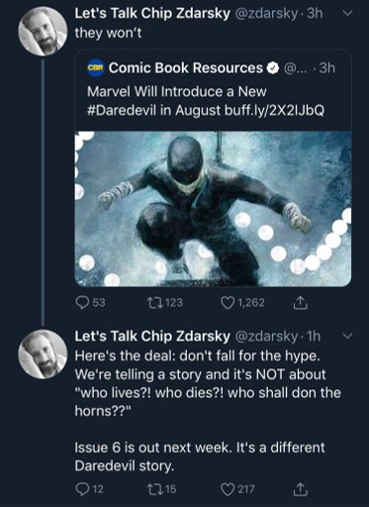Open the CBR logo avatar
The height and width of the screenshot is (507, 369).
point(96,68)
